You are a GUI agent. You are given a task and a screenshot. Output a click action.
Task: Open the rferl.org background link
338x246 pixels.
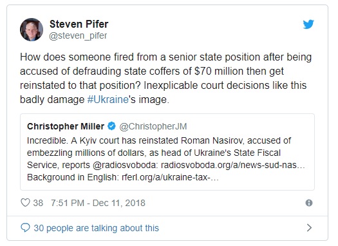tap(171, 178)
